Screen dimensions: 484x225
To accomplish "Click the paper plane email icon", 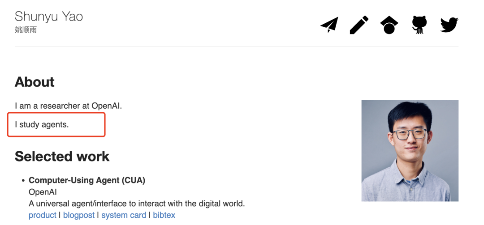I will coord(329,25).
